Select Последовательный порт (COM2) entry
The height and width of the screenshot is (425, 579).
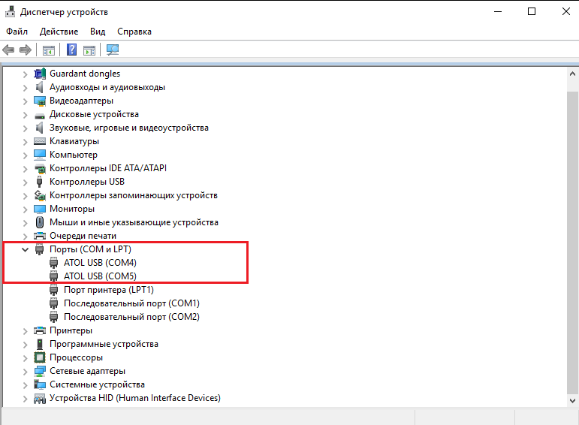click(x=131, y=317)
